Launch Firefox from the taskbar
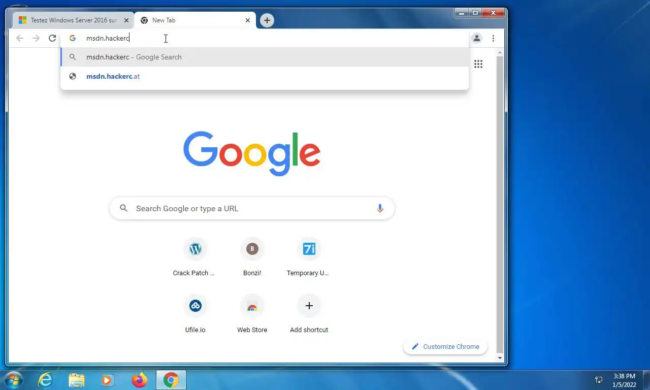This screenshot has height=390, width=650. [139, 380]
